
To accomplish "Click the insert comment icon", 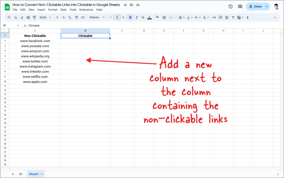I will 221,17.
